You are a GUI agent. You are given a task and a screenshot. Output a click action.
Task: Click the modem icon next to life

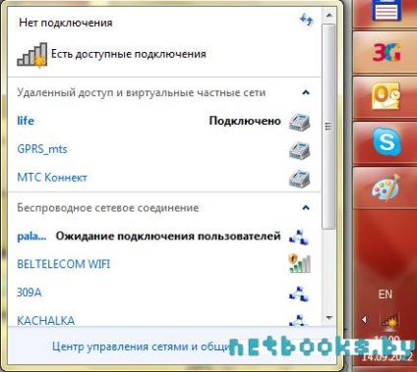[x=299, y=122]
